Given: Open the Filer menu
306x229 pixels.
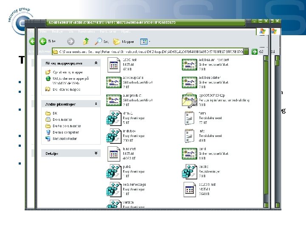Looking at the screenshot, I should [x=43, y=31].
